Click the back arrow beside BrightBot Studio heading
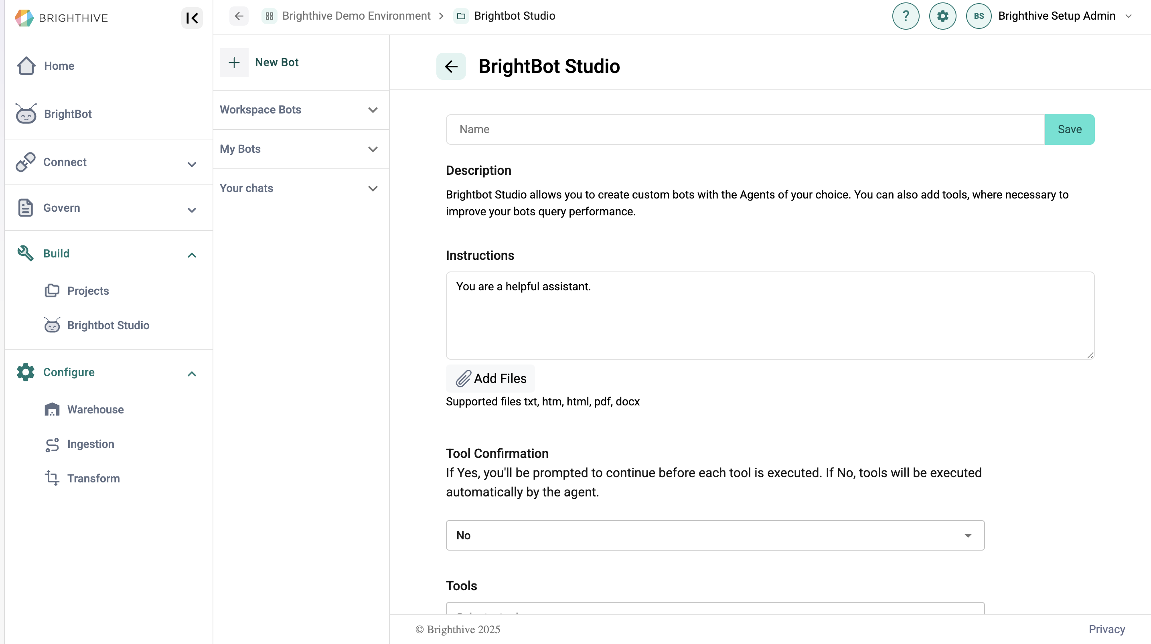 click(451, 67)
